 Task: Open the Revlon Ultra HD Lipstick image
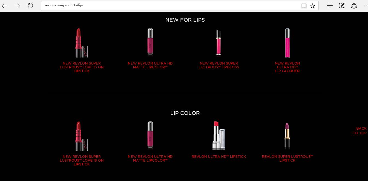coord(219,135)
